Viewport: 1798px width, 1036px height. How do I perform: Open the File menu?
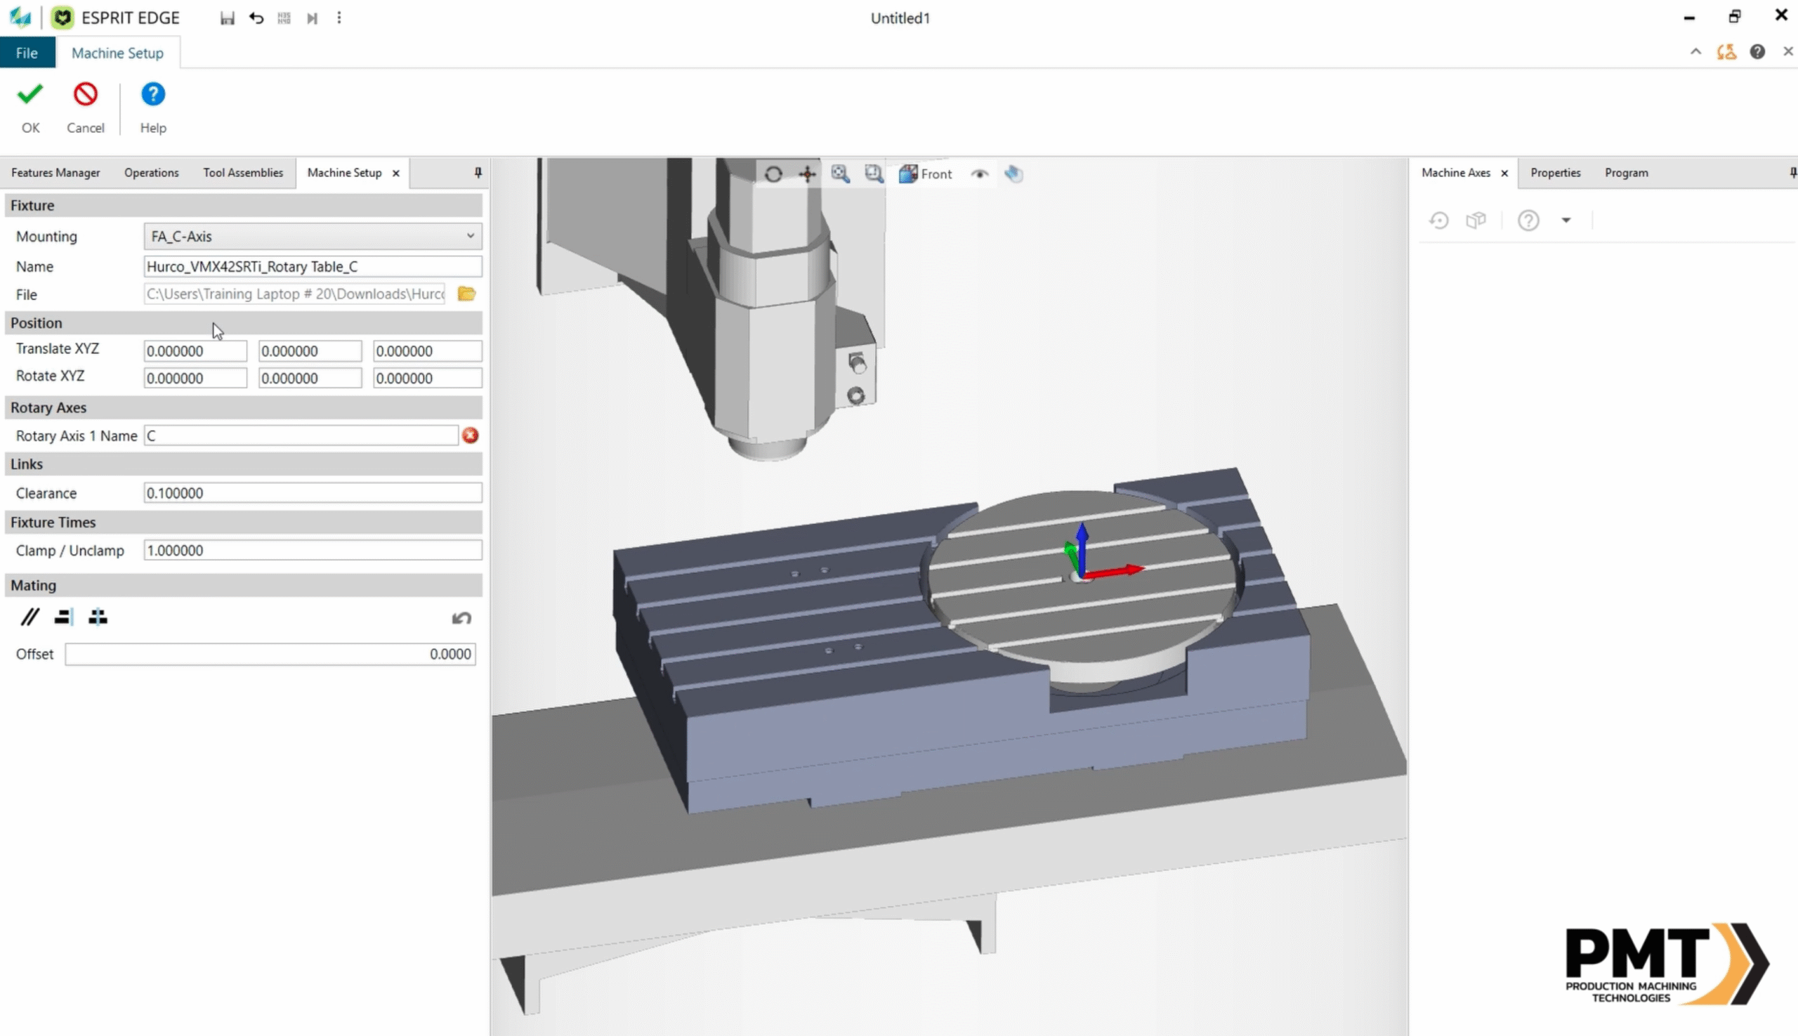pyautogui.click(x=27, y=53)
